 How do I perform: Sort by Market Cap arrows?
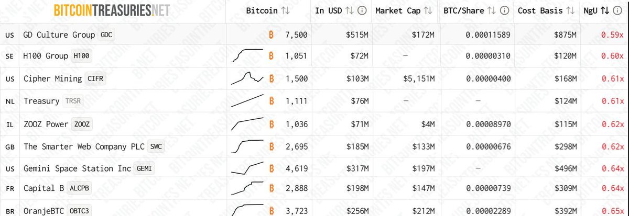[428, 10]
